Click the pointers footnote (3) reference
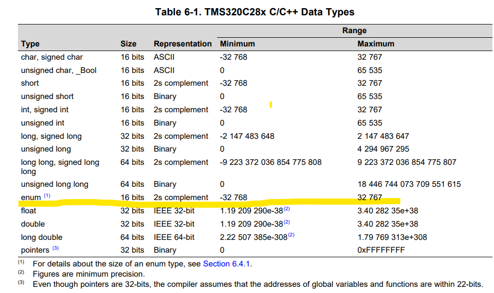494x293 pixels. coord(55,248)
